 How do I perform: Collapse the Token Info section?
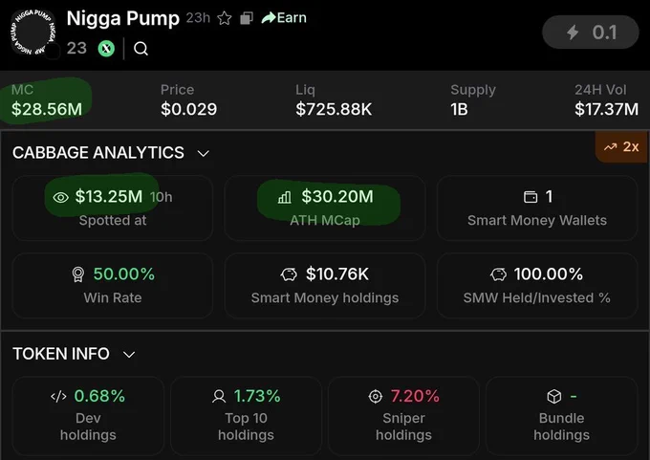tap(129, 355)
